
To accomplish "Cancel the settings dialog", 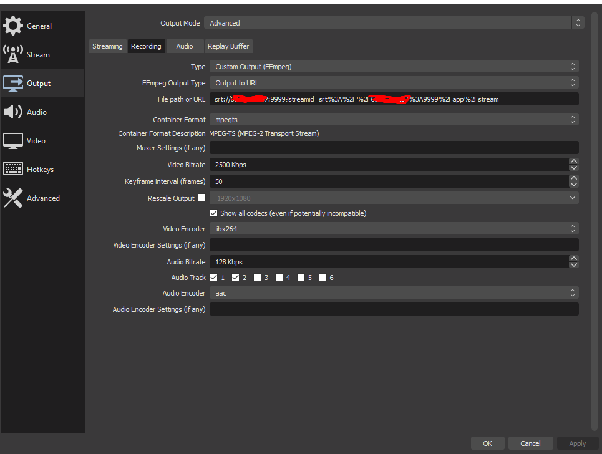I will click(x=530, y=443).
